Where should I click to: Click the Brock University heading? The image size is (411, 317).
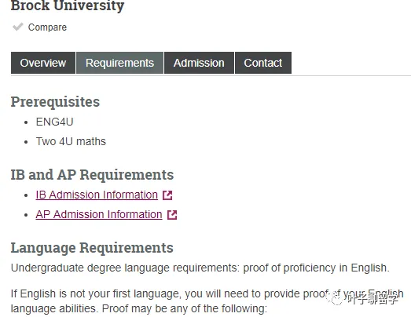68,5
